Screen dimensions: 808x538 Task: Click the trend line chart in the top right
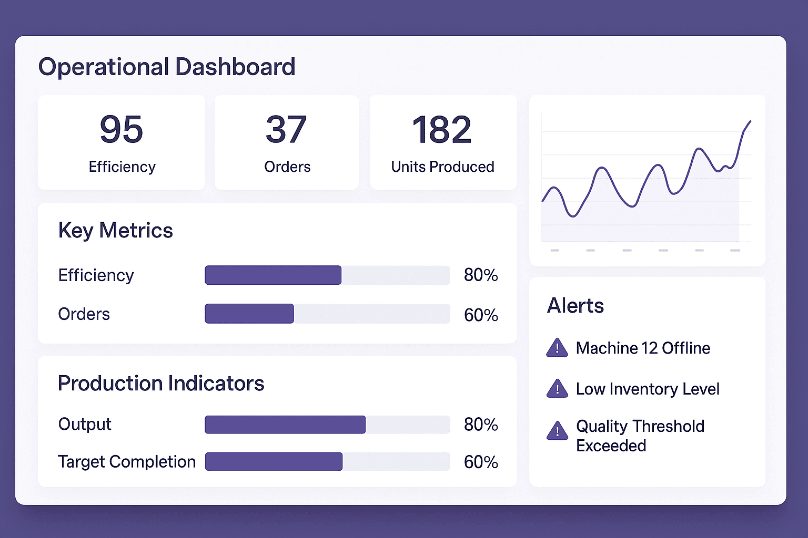(647, 179)
